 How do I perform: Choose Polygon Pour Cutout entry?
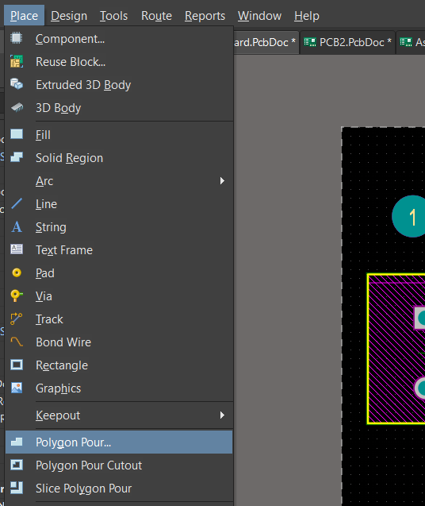(x=119, y=465)
